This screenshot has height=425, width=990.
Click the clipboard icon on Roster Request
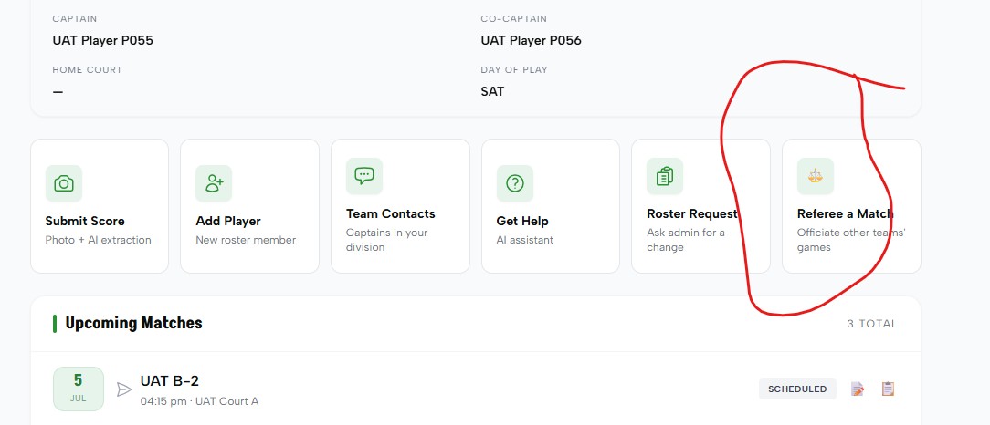pos(665,176)
